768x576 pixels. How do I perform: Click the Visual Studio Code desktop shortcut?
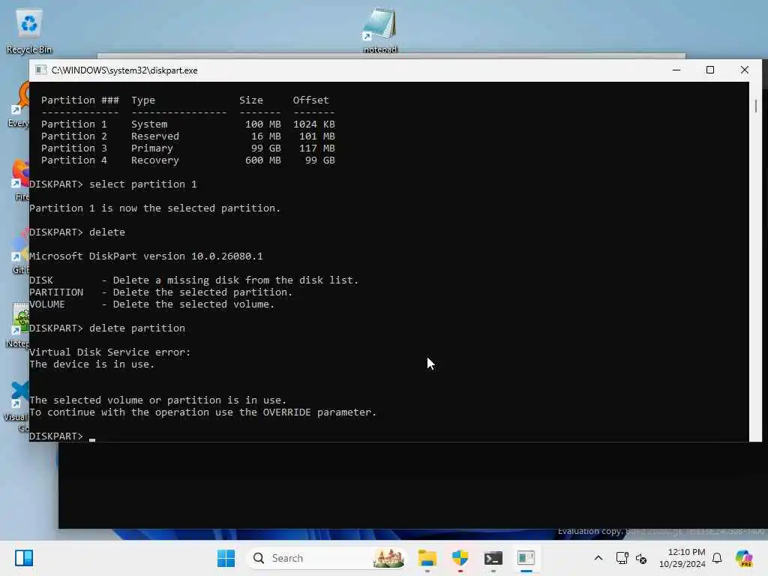pos(18,406)
